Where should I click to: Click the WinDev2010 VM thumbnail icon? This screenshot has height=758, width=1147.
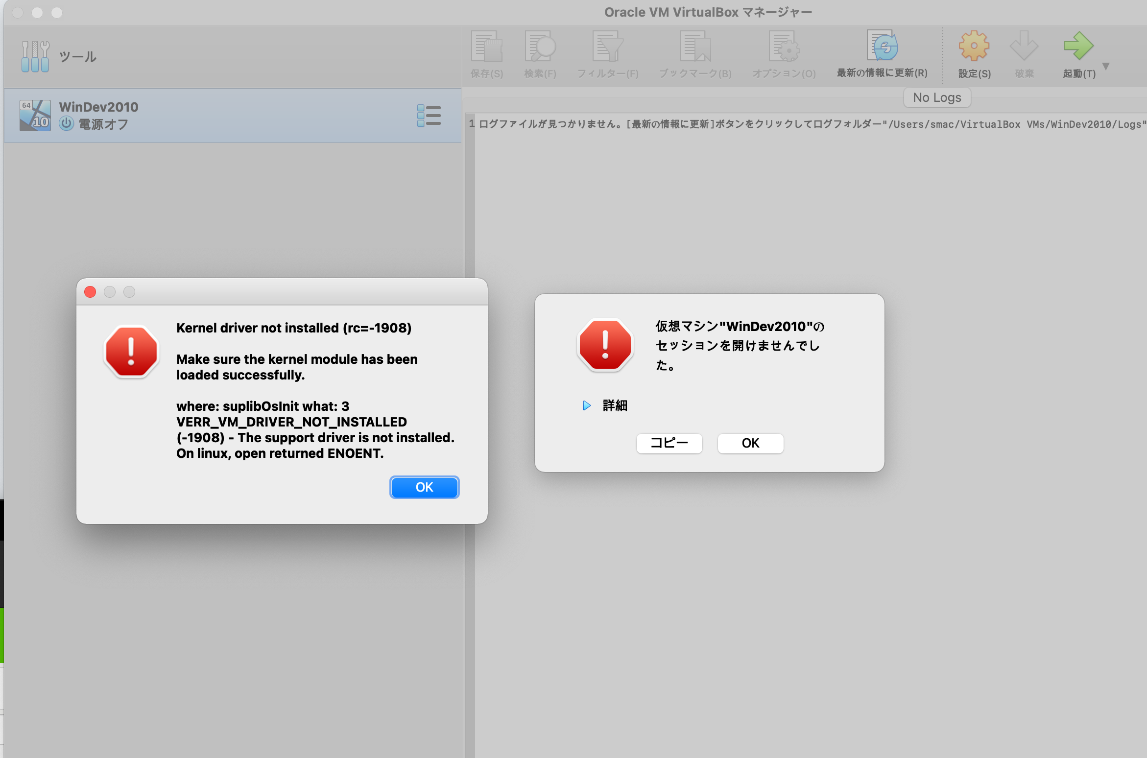coord(35,115)
